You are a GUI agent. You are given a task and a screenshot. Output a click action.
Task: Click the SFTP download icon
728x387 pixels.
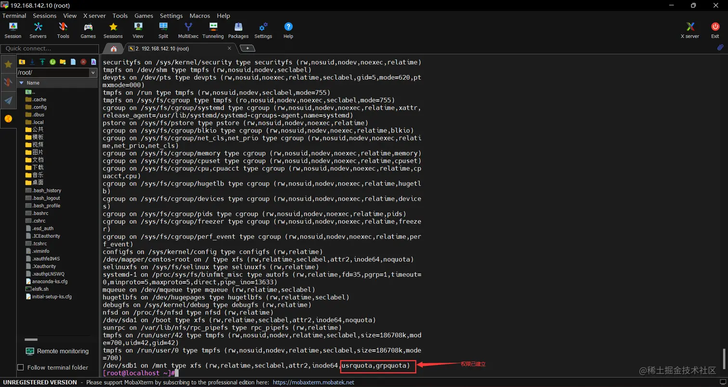pos(32,62)
